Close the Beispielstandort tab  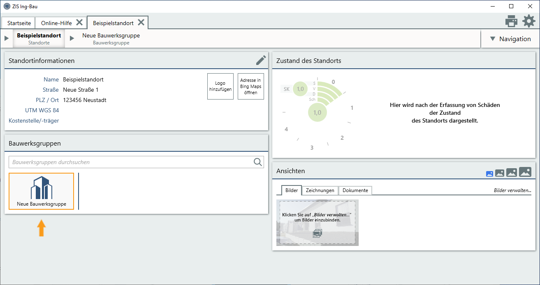(141, 23)
